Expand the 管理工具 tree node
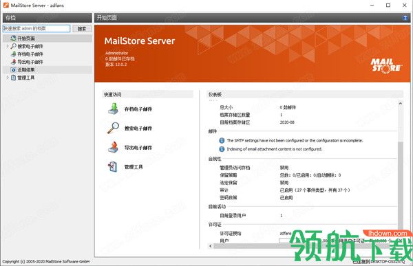This screenshot has width=413, height=266. tap(8, 78)
